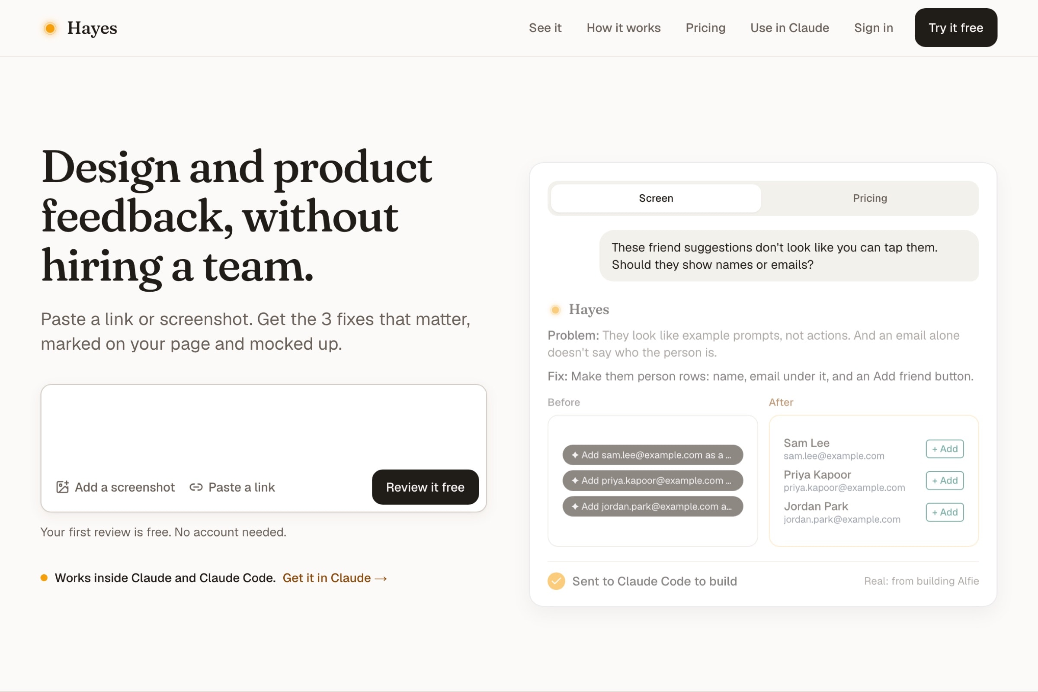Click the + Add button for Jordan Park
1038x692 pixels.
[x=945, y=512]
